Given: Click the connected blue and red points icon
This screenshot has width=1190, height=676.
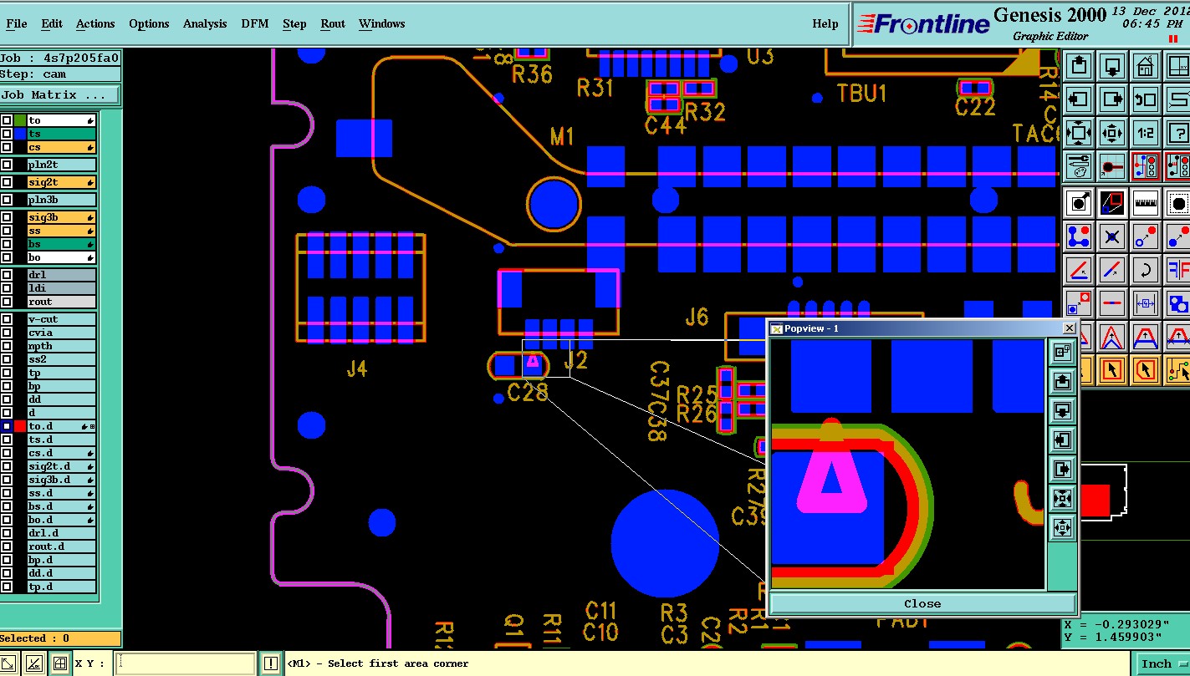Looking at the screenshot, I should [x=1079, y=236].
